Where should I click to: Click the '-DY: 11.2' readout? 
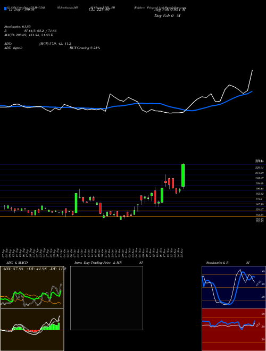[x=57, y=269]
